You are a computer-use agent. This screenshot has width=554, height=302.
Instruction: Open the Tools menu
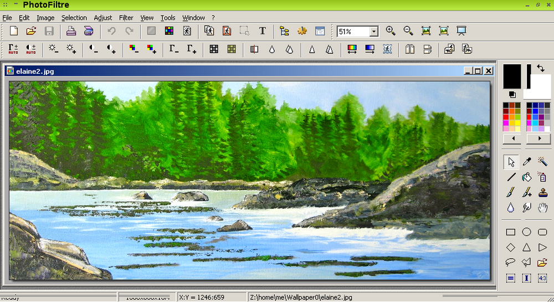[x=168, y=18]
